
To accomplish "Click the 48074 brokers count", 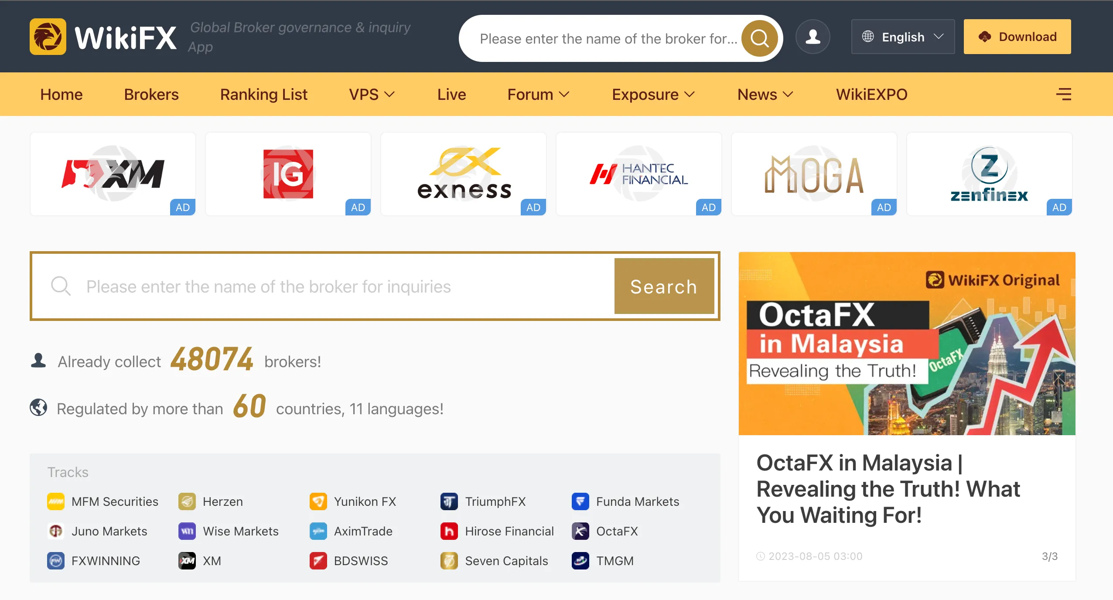I will pos(212,359).
